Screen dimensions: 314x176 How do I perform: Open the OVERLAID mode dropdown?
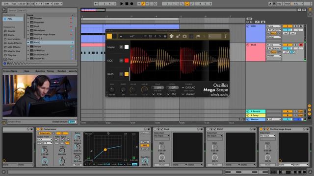click(188, 88)
